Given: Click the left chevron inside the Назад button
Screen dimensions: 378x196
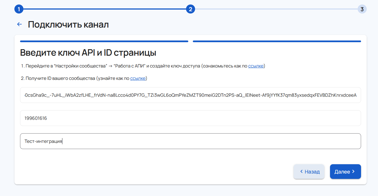Looking at the screenshot, I should coord(301,172).
